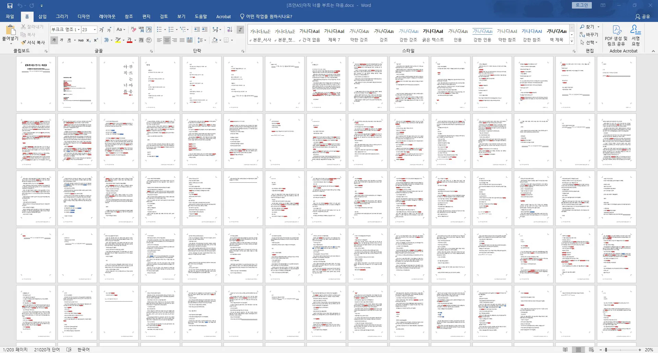Create PDF and share link via Acrobat

[x=616, y=36]
